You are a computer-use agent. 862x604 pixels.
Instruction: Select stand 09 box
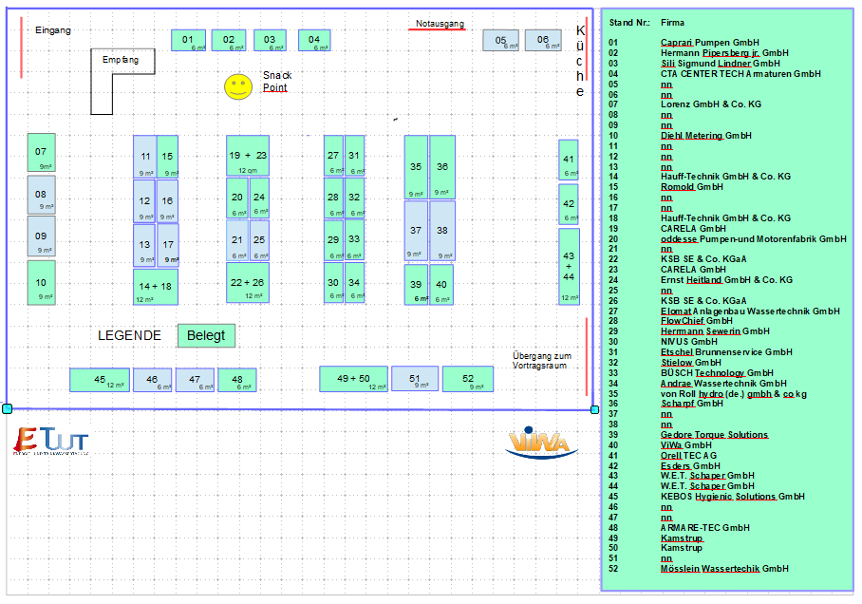tap(41, 236)
